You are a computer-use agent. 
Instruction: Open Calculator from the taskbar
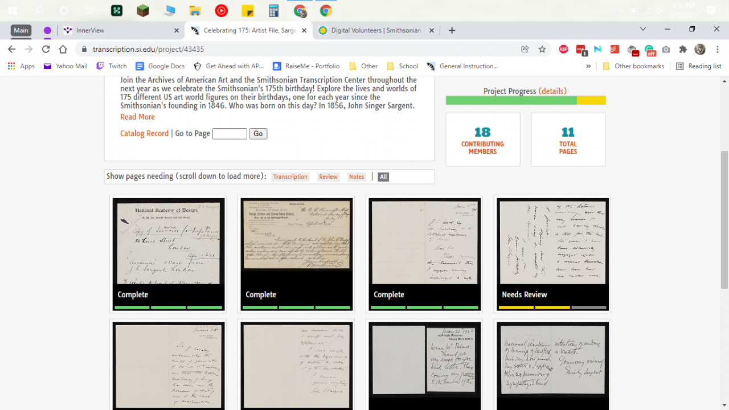coord(274,10)
